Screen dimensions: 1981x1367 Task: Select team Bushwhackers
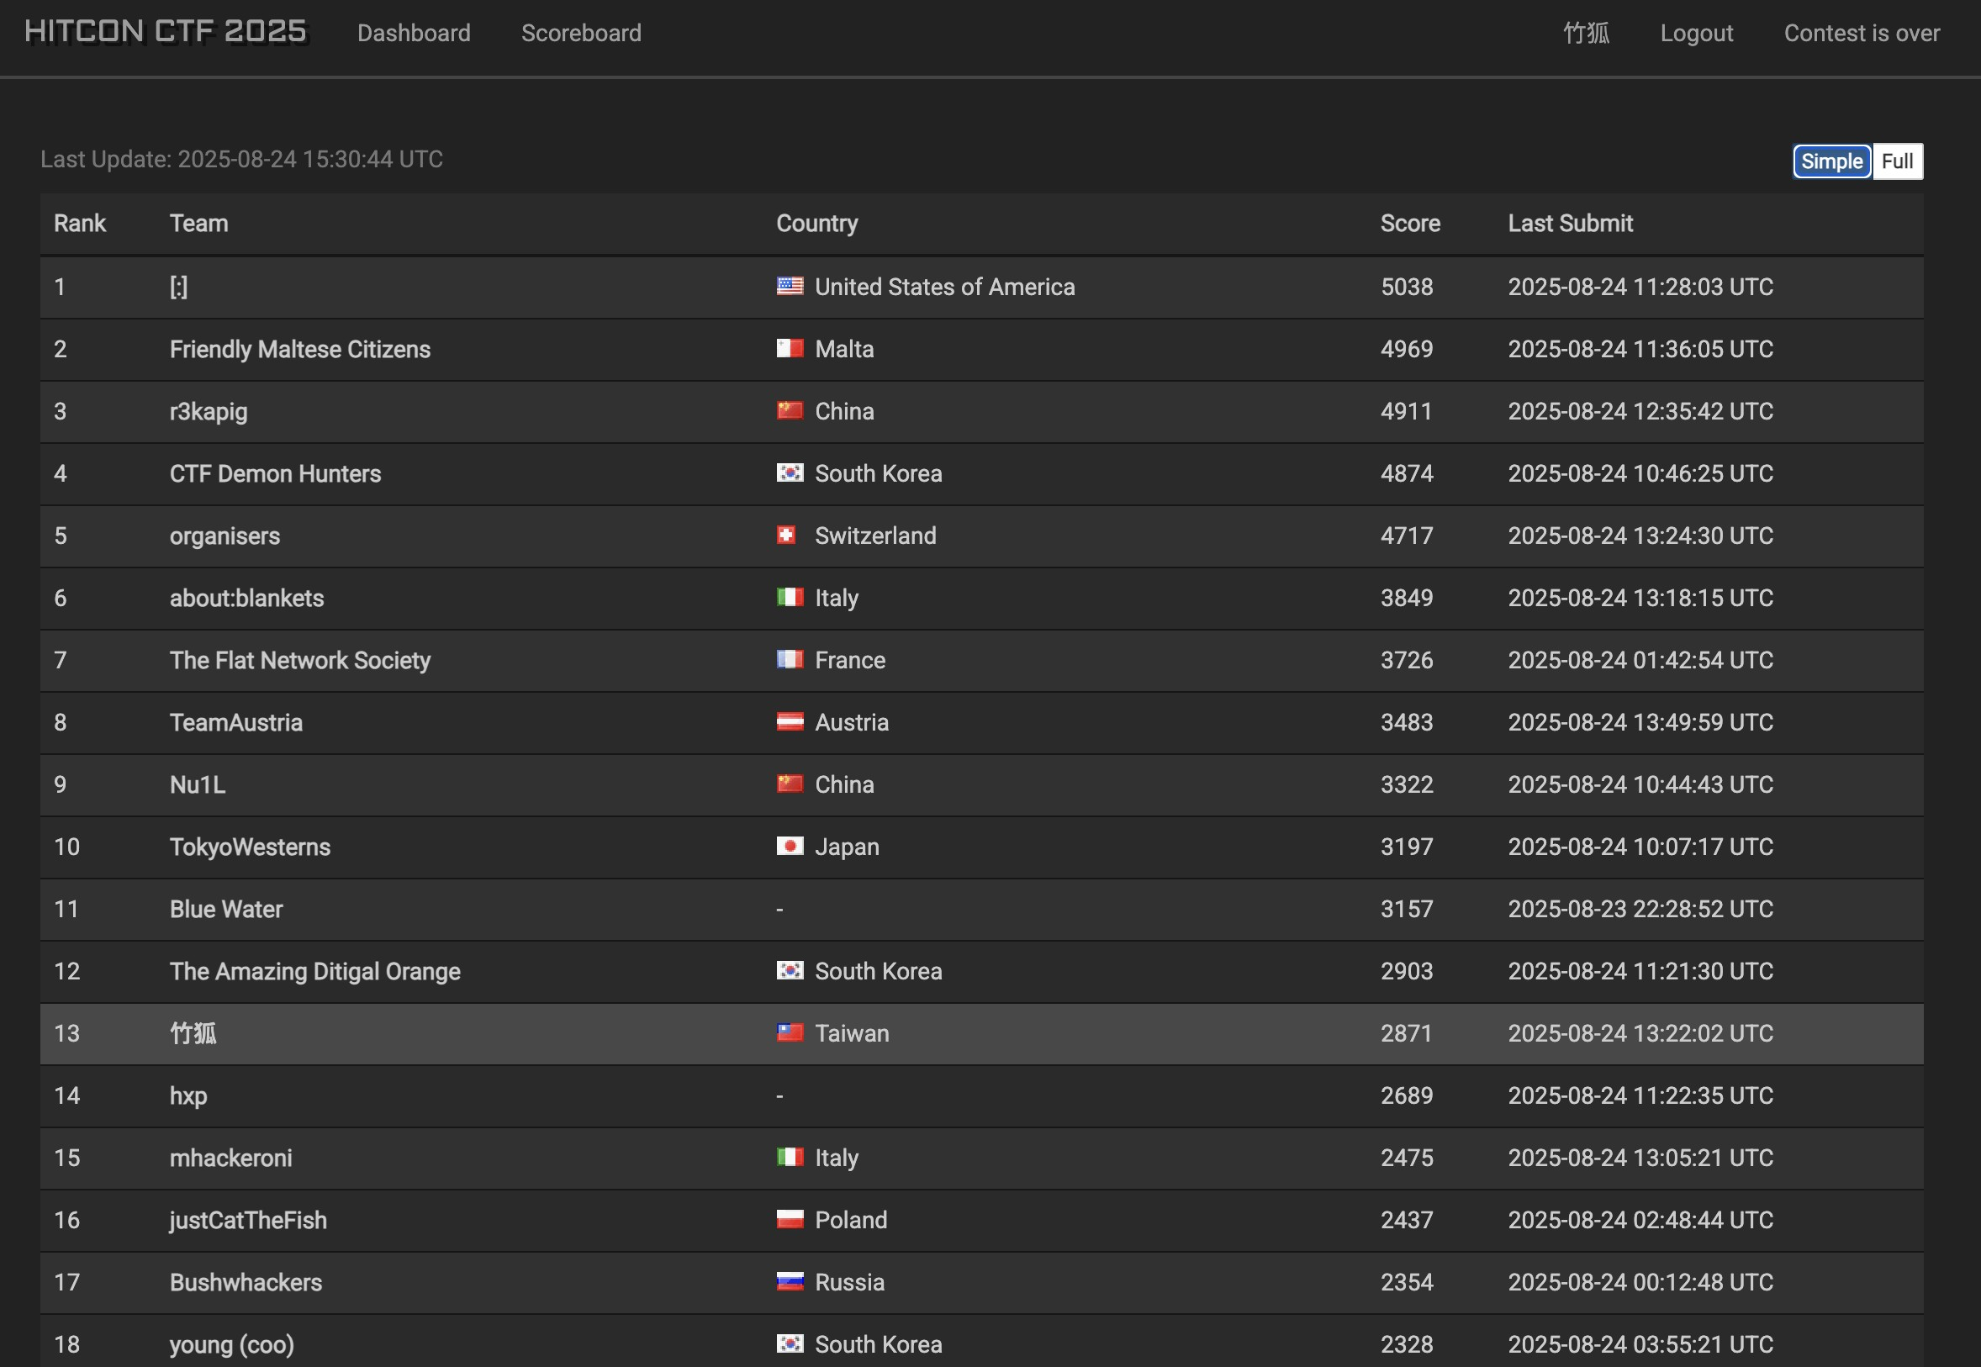[245, 1282]
